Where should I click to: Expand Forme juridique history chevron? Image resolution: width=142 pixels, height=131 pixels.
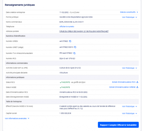coord(136,17)
